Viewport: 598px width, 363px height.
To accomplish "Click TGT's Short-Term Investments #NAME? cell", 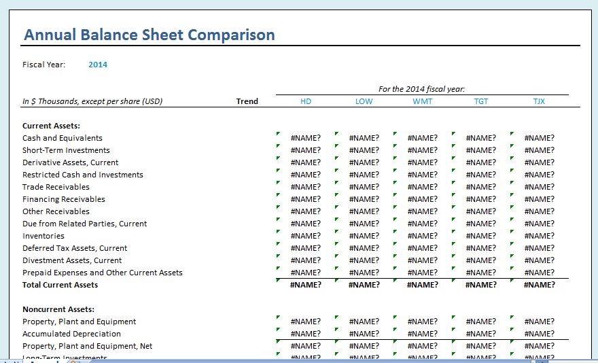I will coord(480,150).
